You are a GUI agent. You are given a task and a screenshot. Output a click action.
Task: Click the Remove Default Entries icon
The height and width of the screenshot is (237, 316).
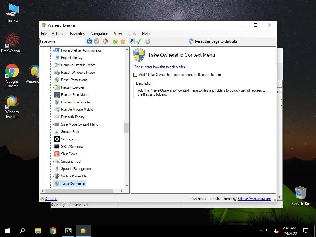click(x=57, y=65)
